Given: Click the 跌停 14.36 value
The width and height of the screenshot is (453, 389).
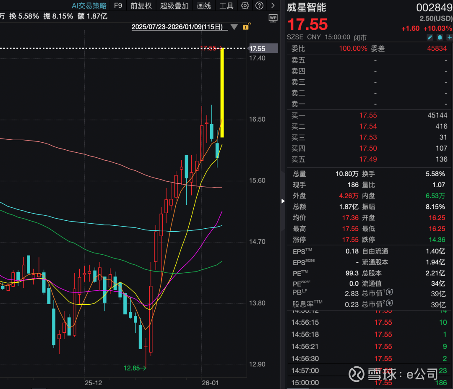Looking at the screenshot, I should pos(437,240).
